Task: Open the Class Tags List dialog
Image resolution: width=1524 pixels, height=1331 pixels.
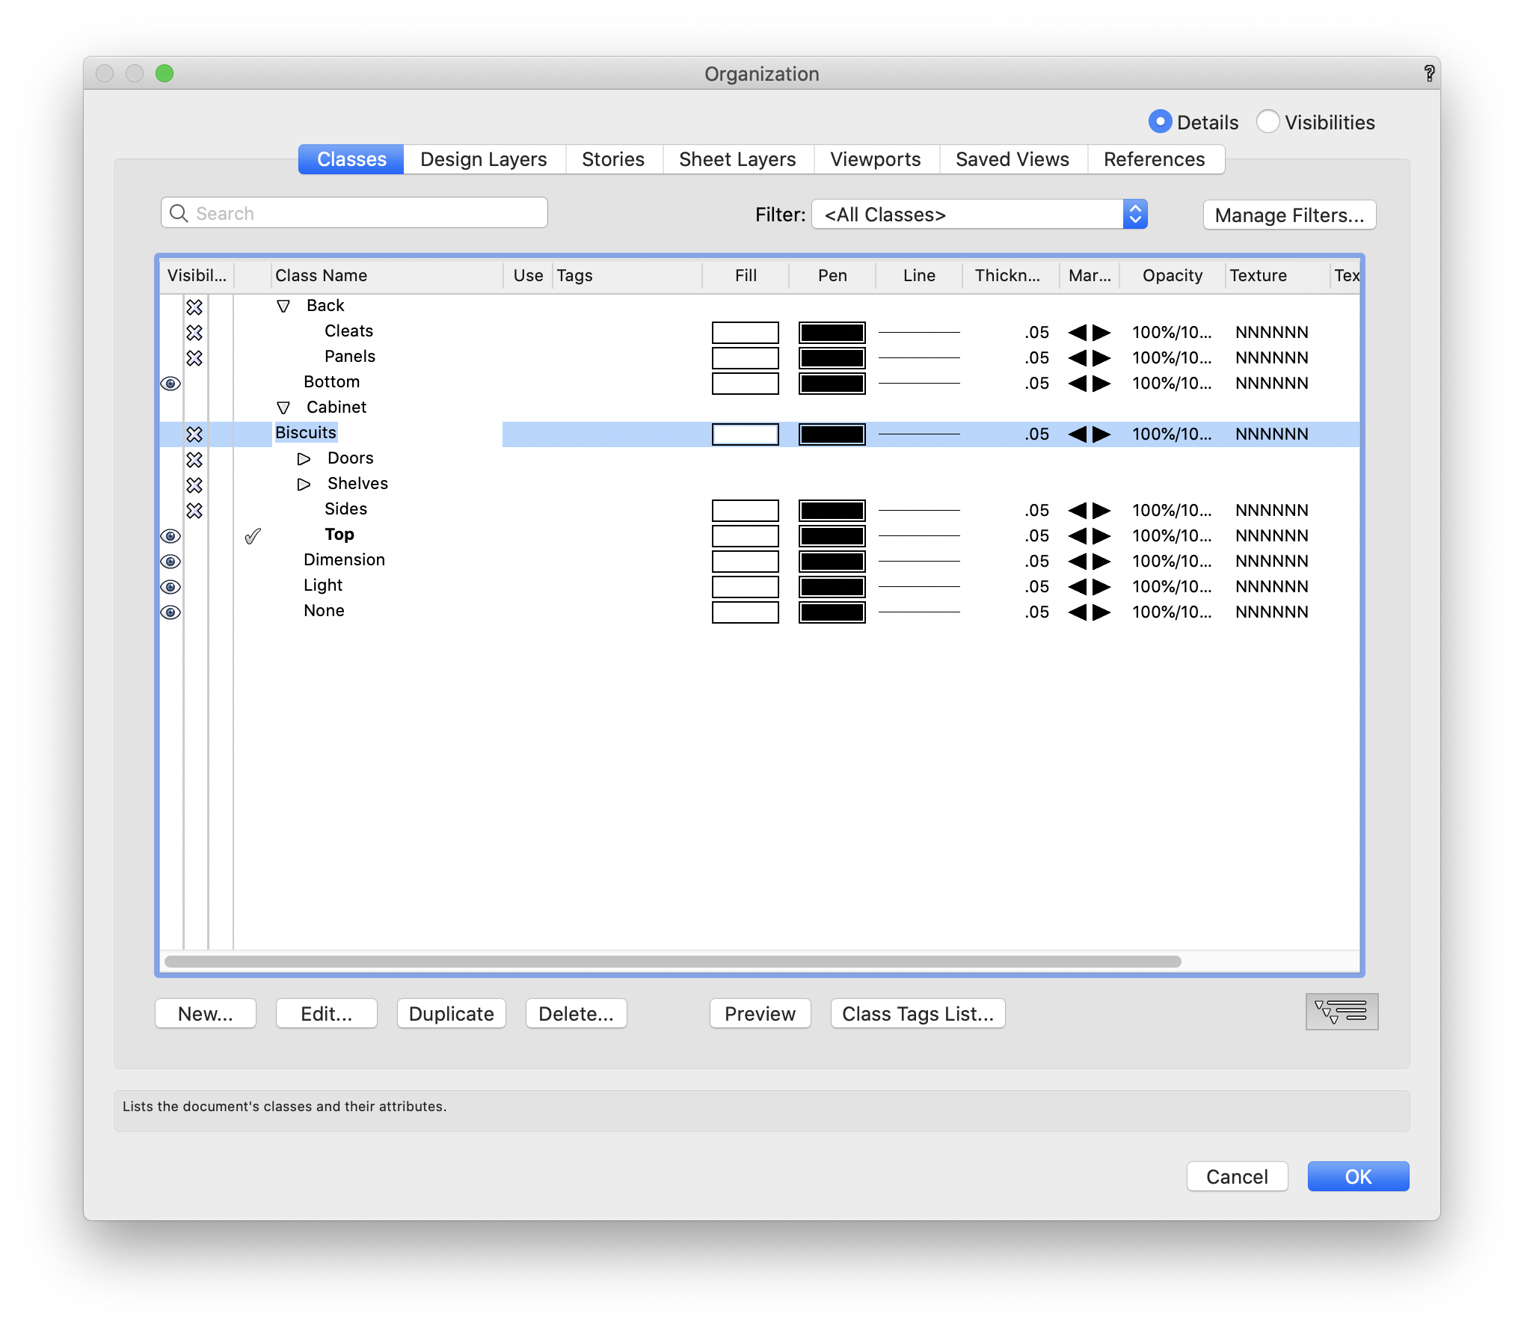Action: click(x=918, y=1013)
